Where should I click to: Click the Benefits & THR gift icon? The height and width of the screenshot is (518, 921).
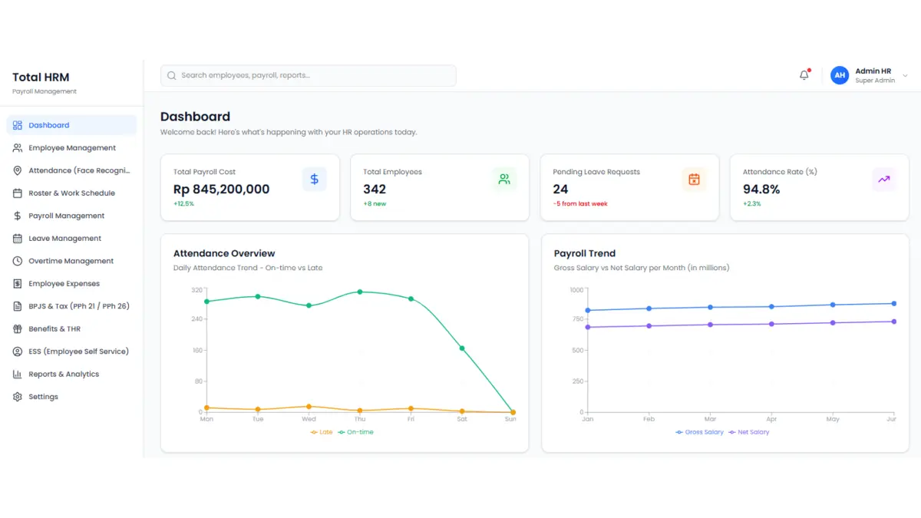(18, 329)
